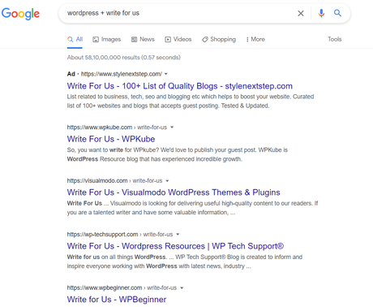This screenshot has height=307, width=373.
Task: Open the Videos results tab
Action: click(x=178, y=39)
